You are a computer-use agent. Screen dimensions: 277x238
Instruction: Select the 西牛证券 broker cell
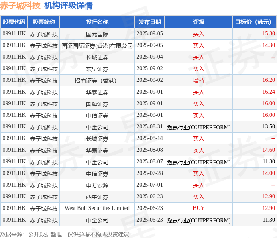(97, 197)
